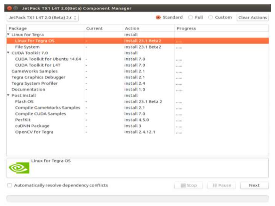This screenshot has height=206, width=275.
Task: Click the 'Linux for Tegra OS' description text
Action: tap(51, 161)
